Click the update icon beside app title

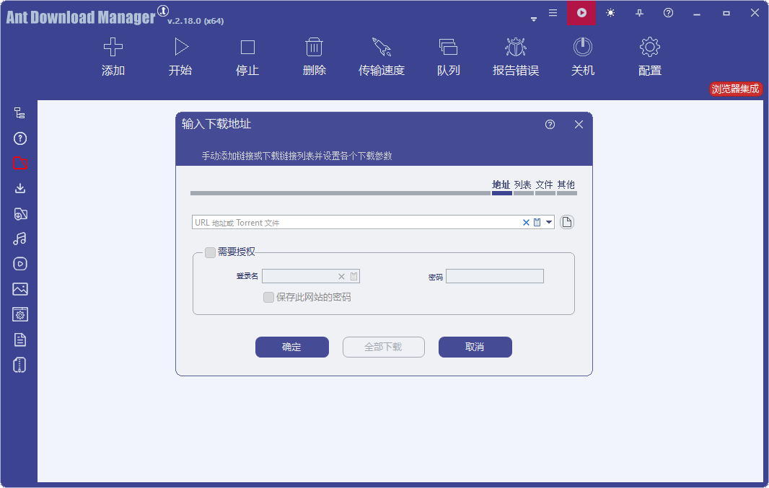163,11
